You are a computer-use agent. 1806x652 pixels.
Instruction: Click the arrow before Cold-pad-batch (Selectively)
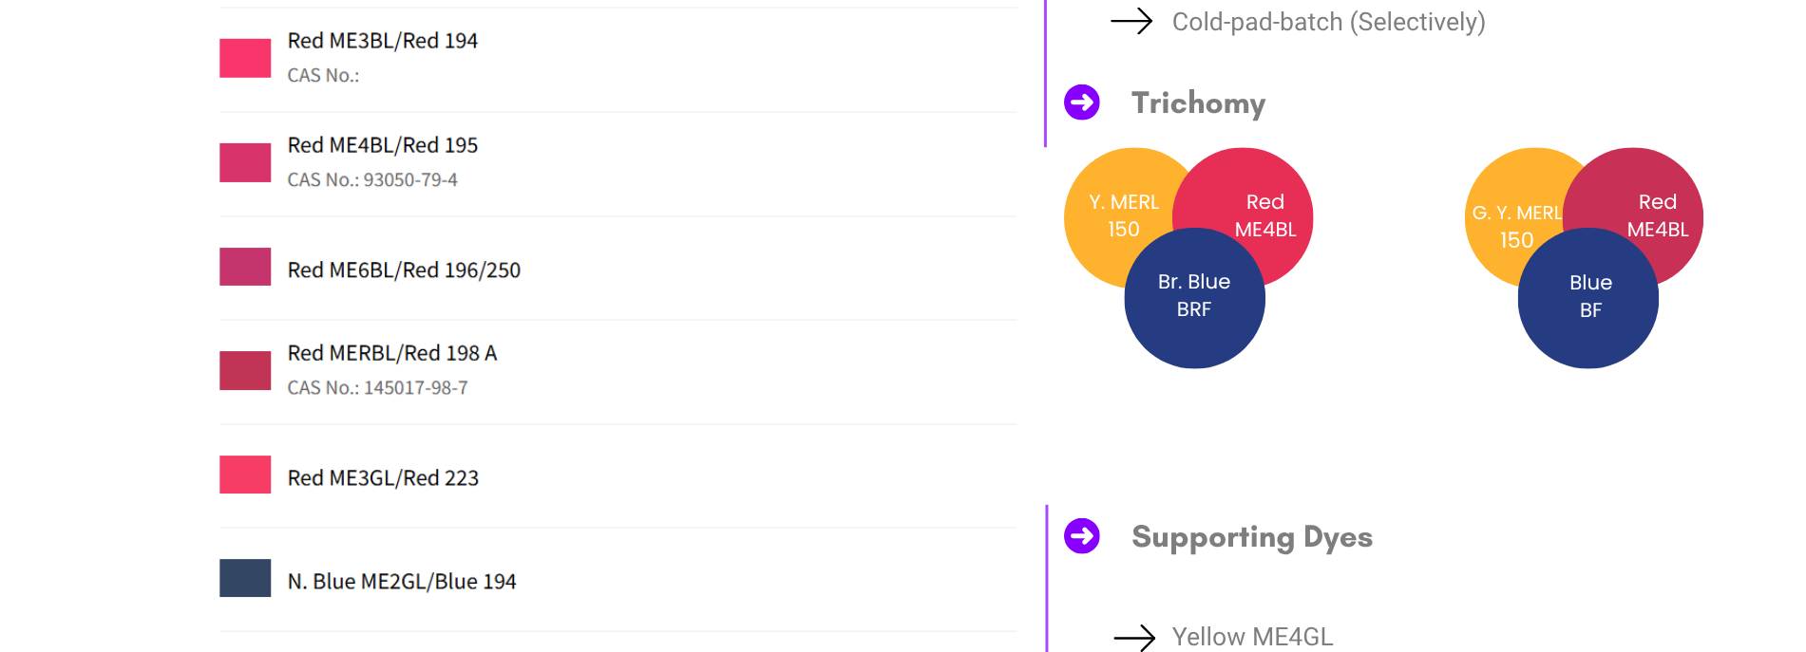(1131, 21)
